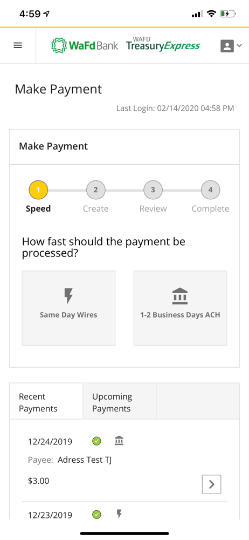Switch to Upcoming Payments tab
249x540 pixels.
(x=119, y=401)
